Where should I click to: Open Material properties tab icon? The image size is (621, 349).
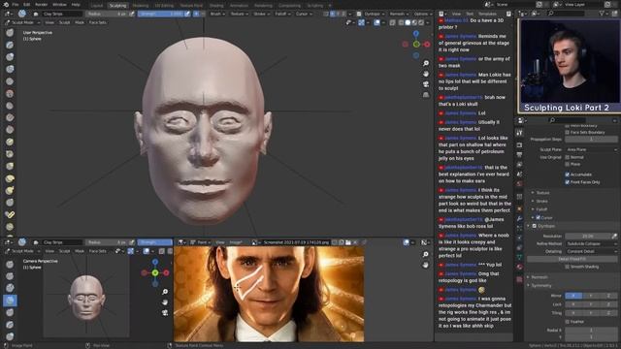[520, 268]
